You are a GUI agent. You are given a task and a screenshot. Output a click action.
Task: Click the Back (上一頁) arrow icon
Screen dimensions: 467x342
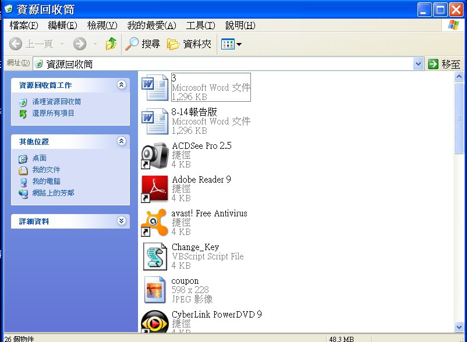tap(16, 44)
